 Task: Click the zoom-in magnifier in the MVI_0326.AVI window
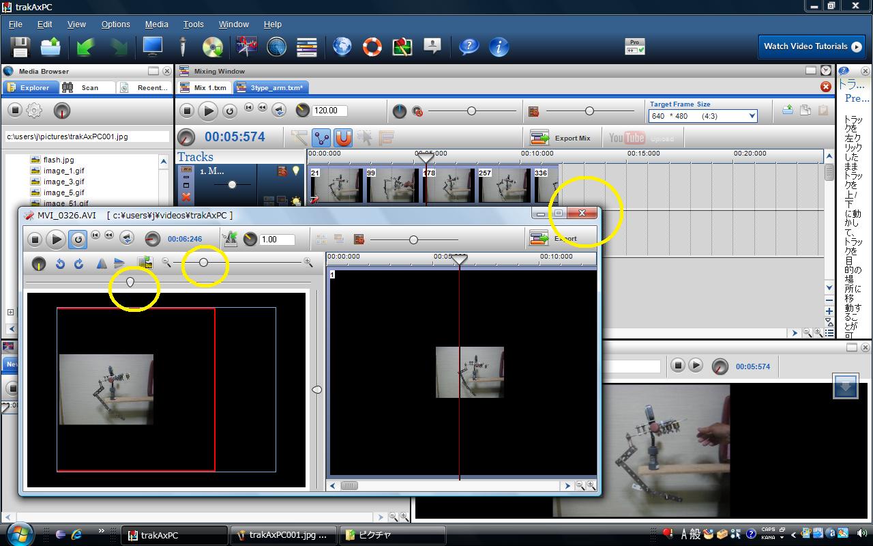pos(308,262)
